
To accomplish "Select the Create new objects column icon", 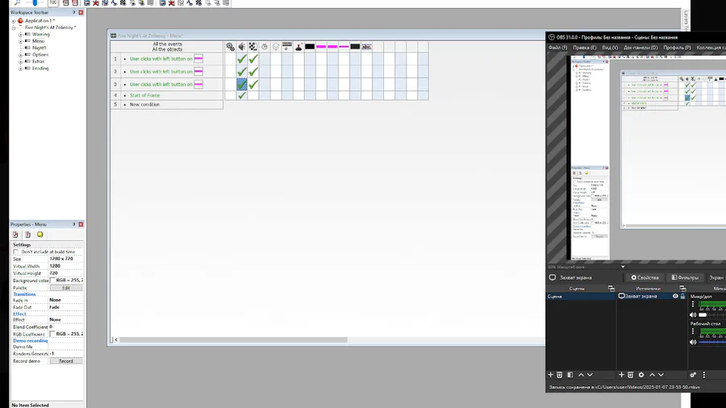I will tap(276, 47).
